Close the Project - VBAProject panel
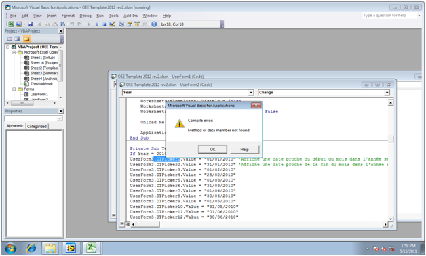This screenshot has height=256, width=426. tap(61, 31)
